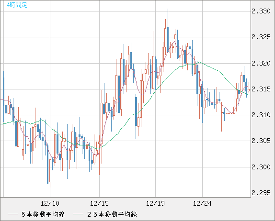The height and width of the screenshot is (221, 275).
Task: Click the 12/10 date axis label
Action: [x=50, y=203]
